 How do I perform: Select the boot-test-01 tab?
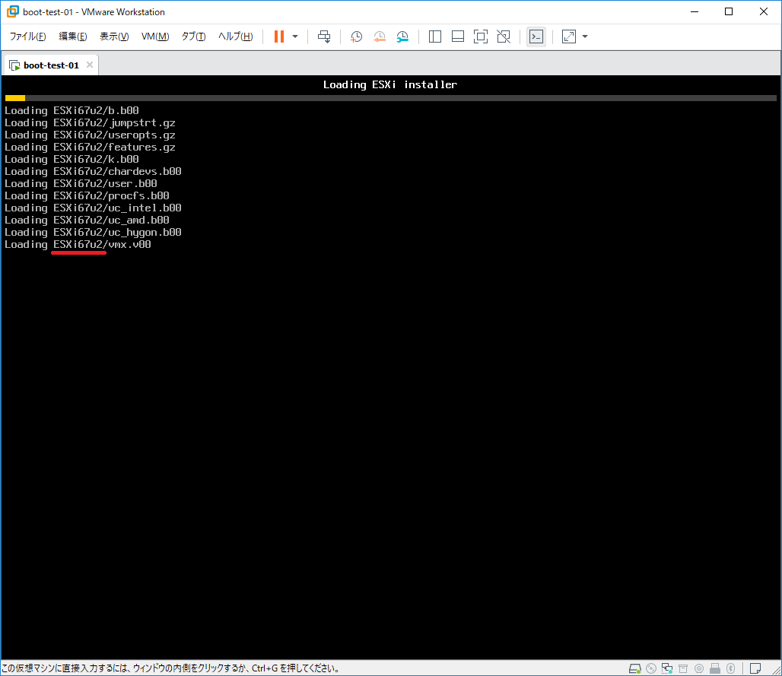point(51,65)
